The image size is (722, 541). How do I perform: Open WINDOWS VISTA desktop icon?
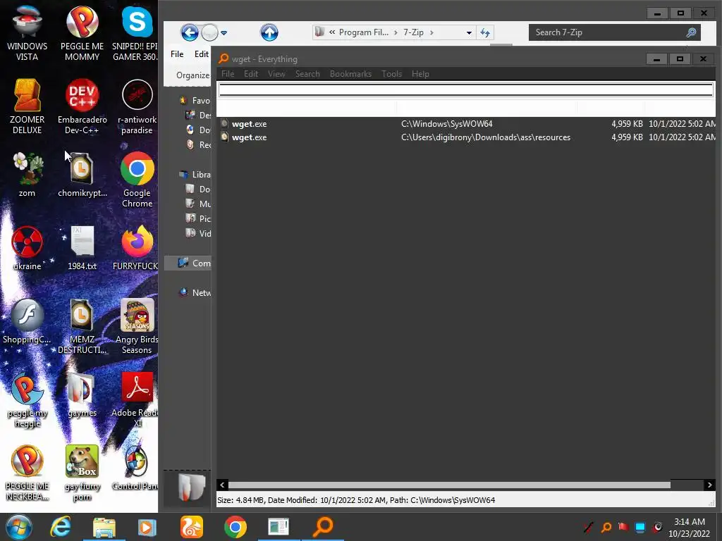click(x=27, y=33)
